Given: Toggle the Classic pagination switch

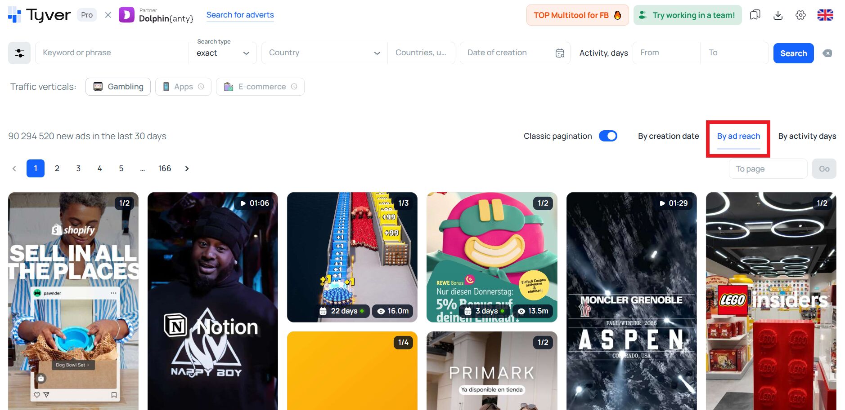Looking at the screenshot, I should coord(608,136).
